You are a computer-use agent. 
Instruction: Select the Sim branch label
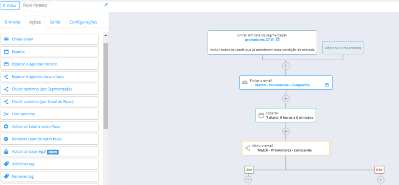[249, 170]
